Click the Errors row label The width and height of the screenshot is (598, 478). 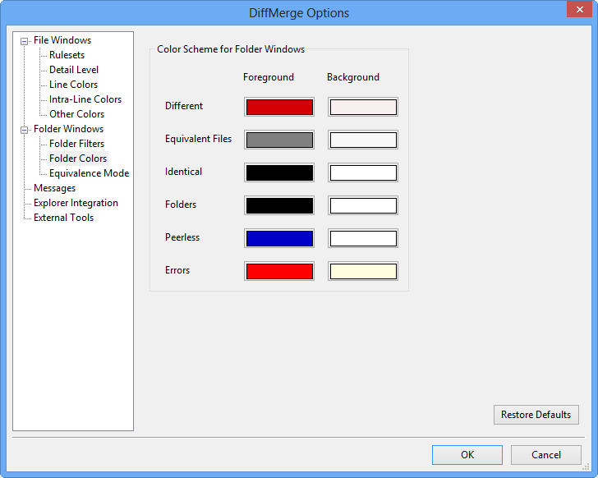(x=177, y=270)
